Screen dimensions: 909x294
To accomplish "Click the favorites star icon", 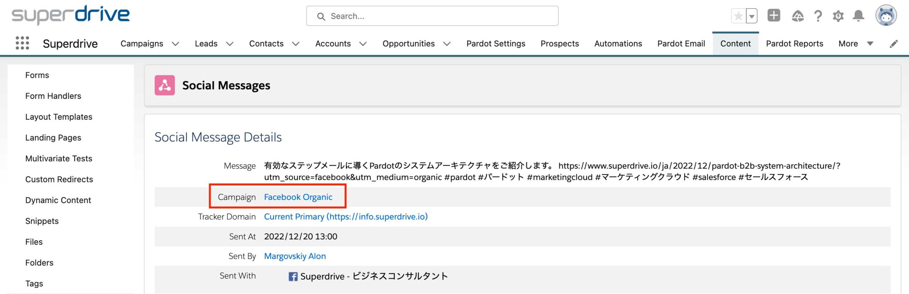I will click(x=738, y=16).
